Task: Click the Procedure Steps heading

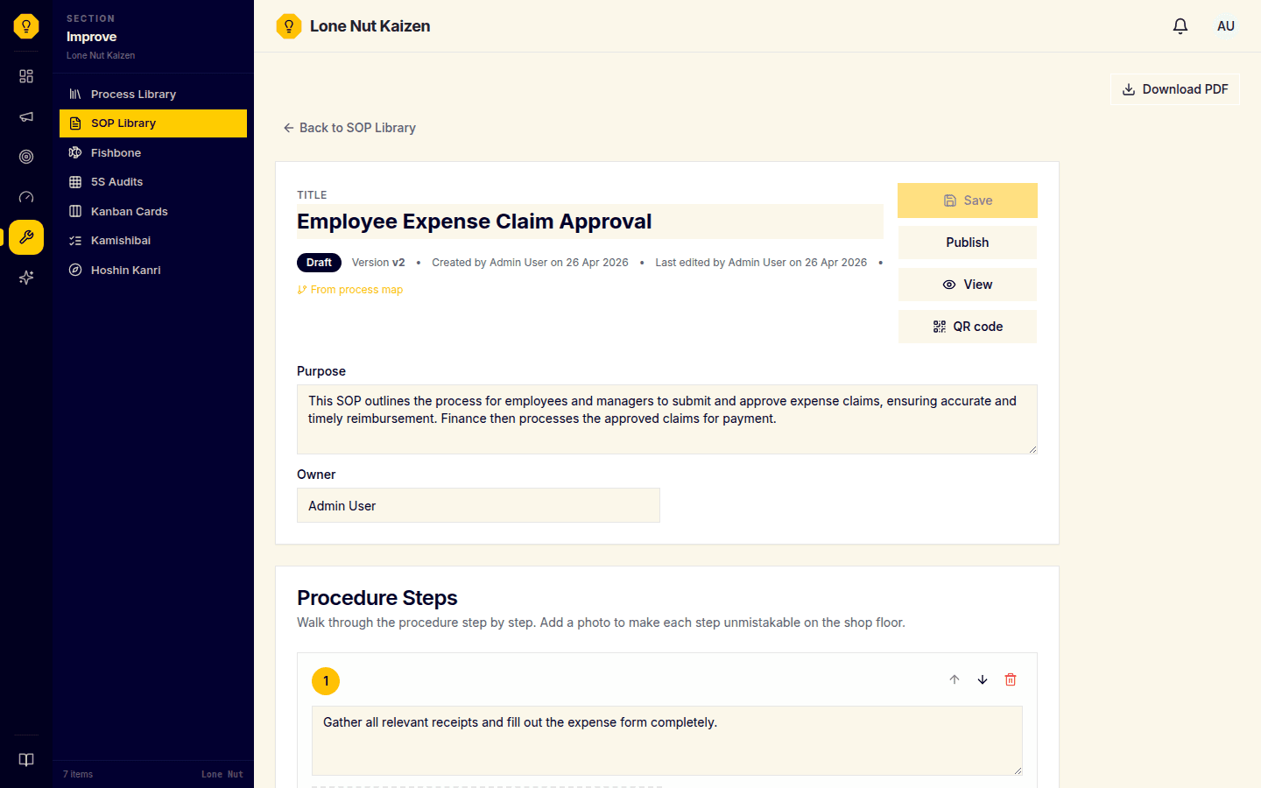Action: [x=377, y=598]
